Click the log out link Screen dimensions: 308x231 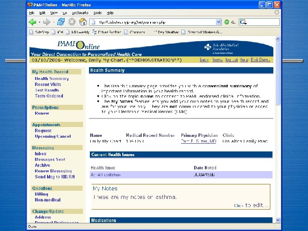point(231,60)
